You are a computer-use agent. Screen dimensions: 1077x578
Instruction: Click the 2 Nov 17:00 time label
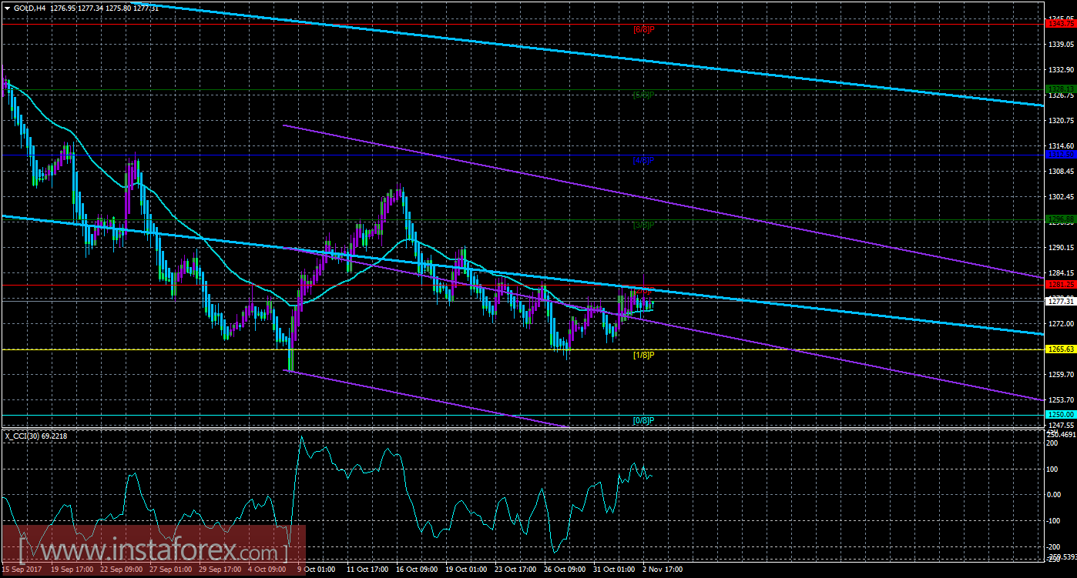[x=662, y=570]
